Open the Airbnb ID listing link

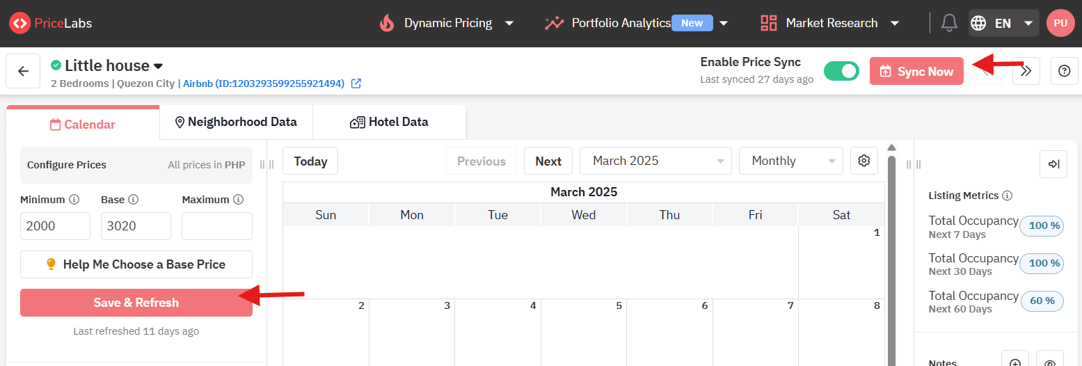point(264,83)
